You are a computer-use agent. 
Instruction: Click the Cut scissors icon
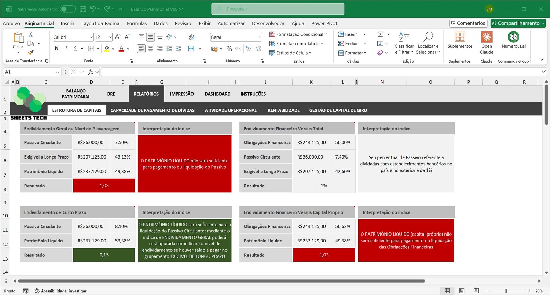coord(31,34)
